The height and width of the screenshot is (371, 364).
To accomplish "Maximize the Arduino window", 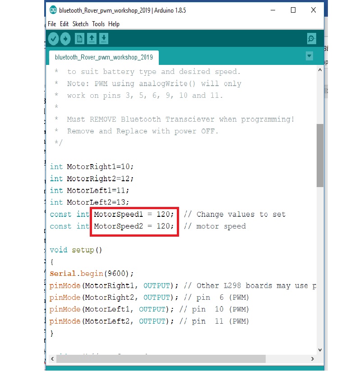I will coord(293,10).
